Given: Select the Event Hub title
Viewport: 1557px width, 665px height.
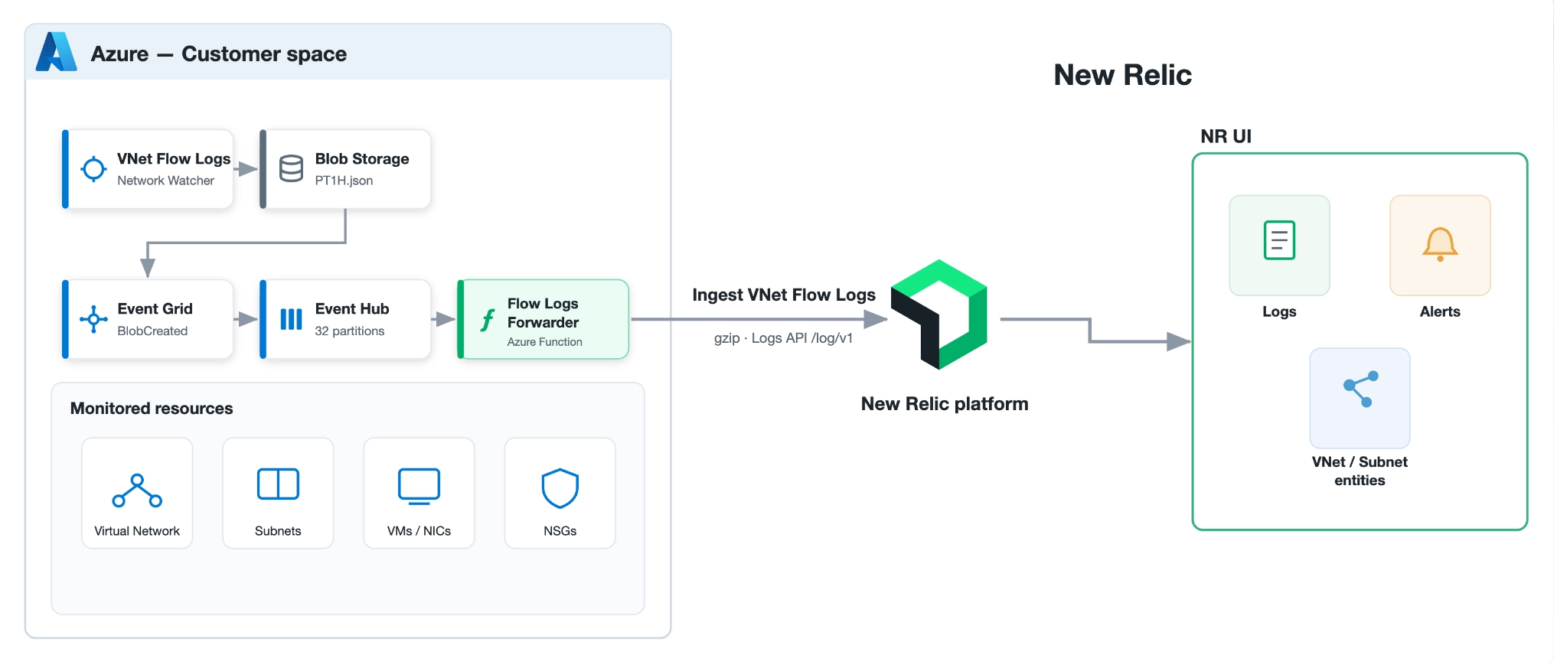Looking at the screenshot, I should coord(352,308).
